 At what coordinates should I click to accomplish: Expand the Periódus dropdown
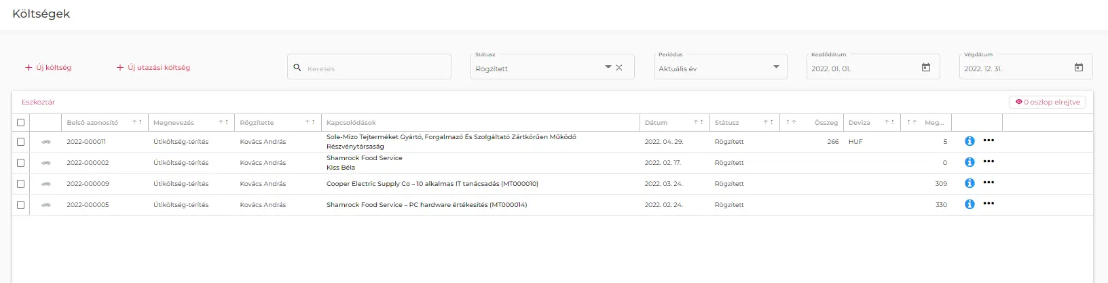click(776, 67)
